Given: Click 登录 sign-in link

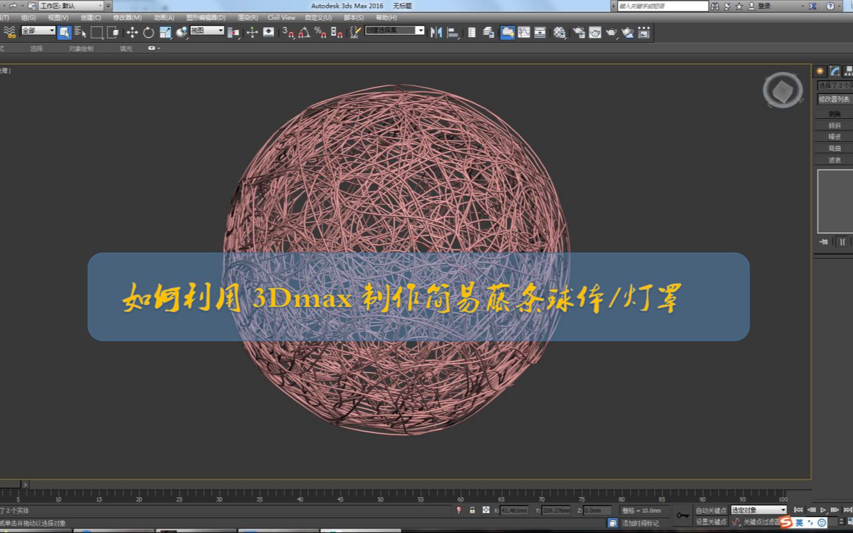Looking at the screenshot, I should coord(764,6).
